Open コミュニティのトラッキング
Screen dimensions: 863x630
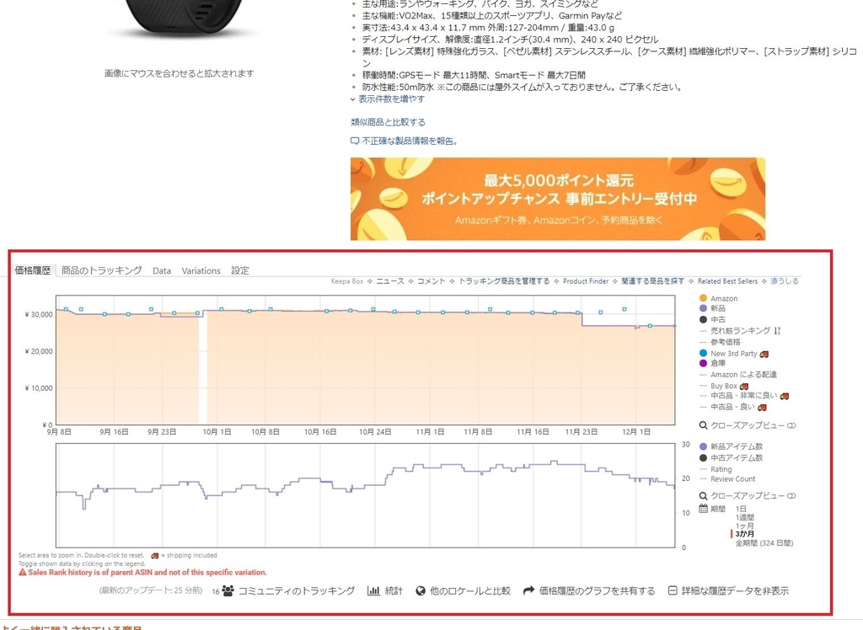click(296, 590)
